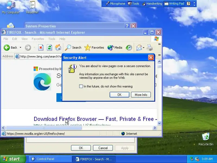Open the File menu
217x163 pixels.
[x=6, y=39]
